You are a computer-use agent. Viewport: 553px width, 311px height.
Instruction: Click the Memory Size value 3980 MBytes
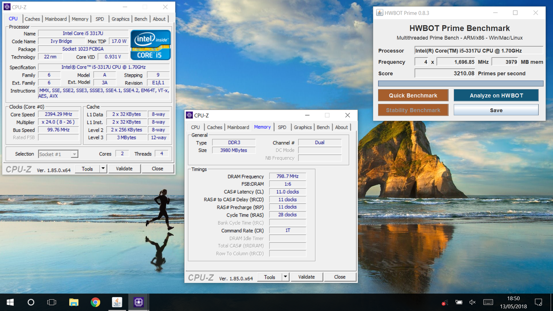[x=234, y=150]
